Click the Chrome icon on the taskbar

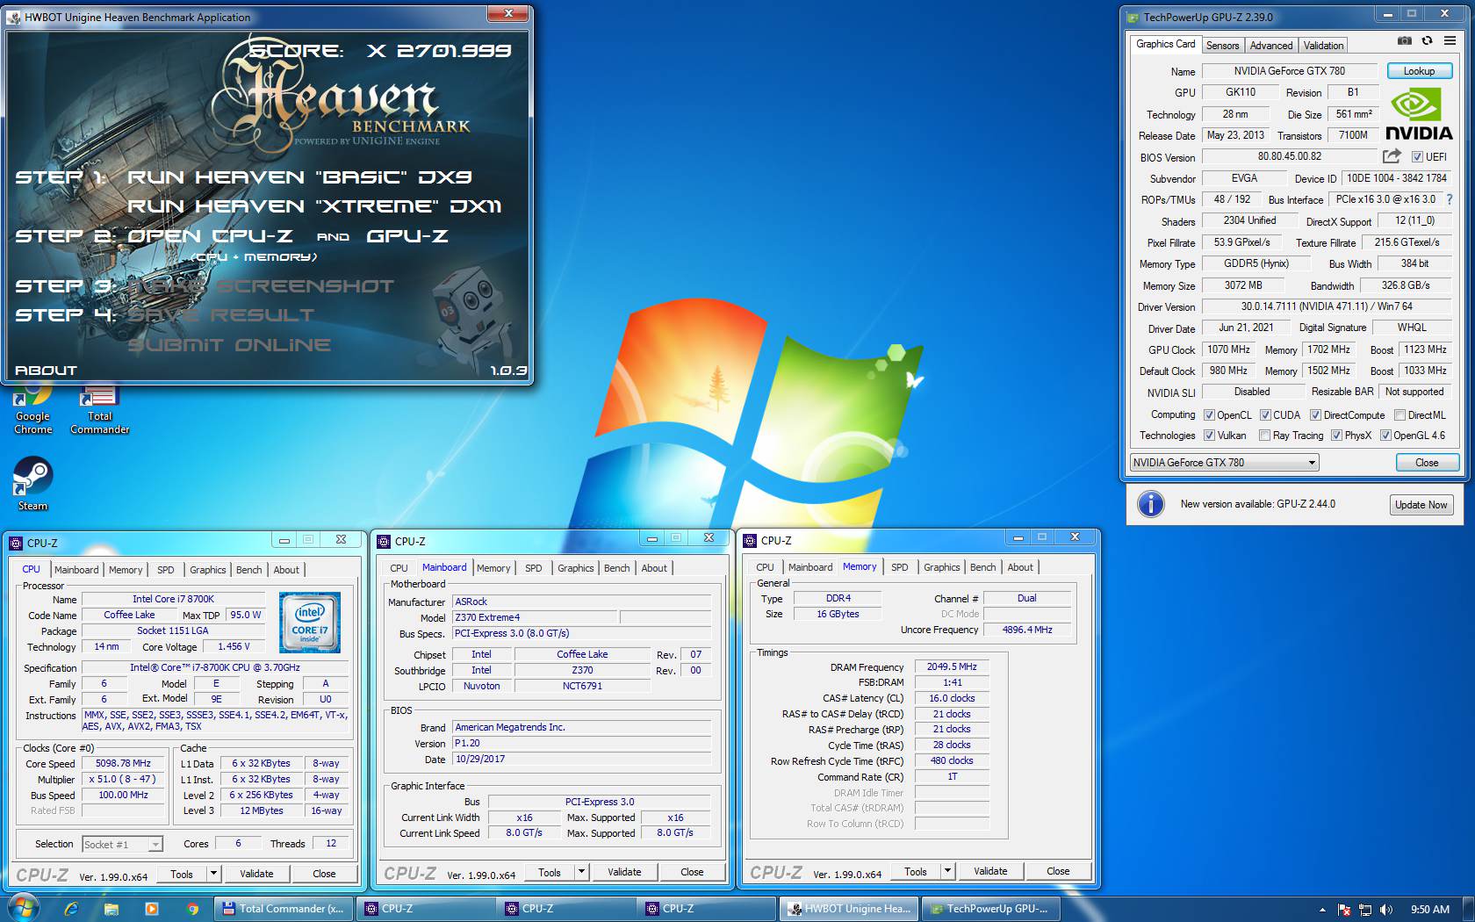(x=192, y=909)
